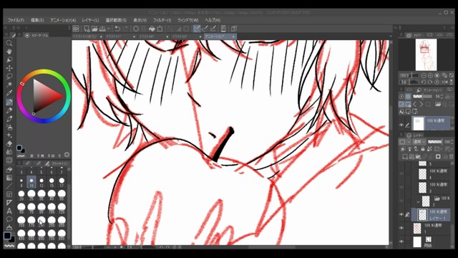
Task: Open the フィルター menu
Action: [x=162, y=20]
